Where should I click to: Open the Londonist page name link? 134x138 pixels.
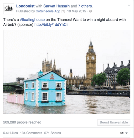(25, 6)
